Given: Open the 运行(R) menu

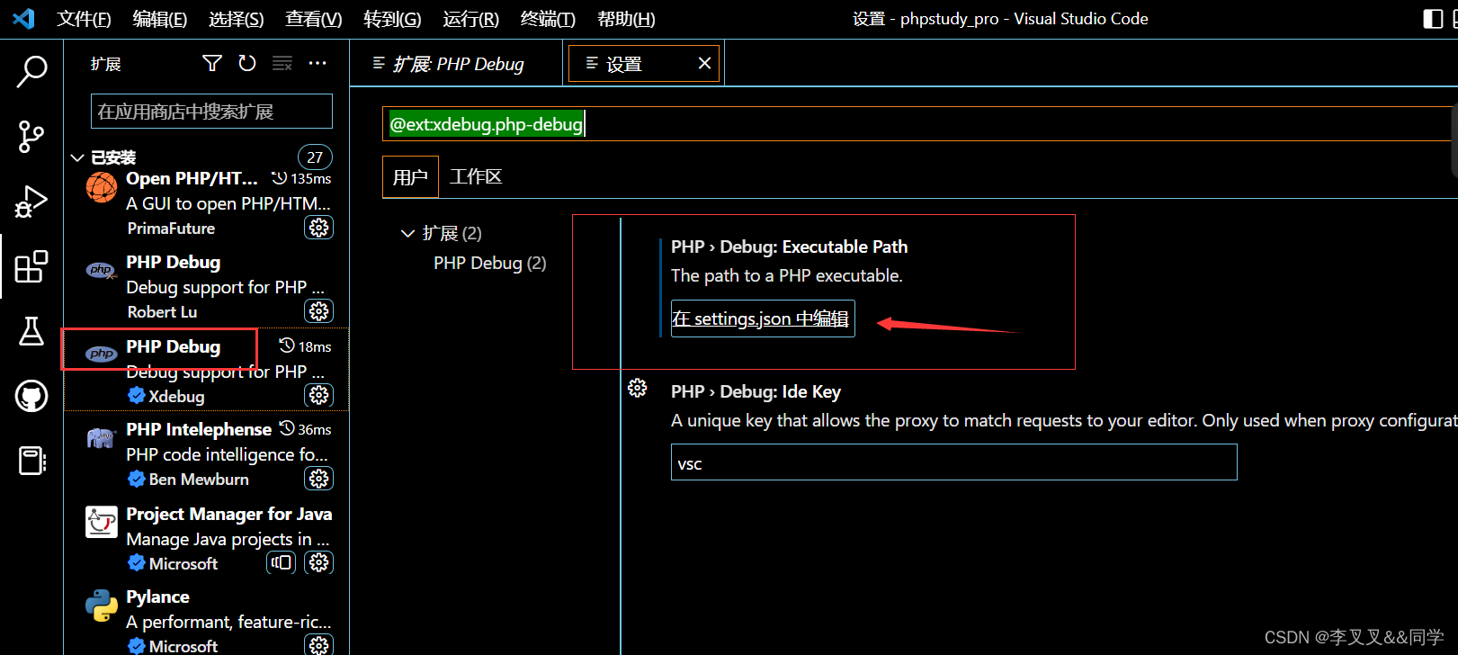Looking at the screenshot, I should (x=471, y=19).
